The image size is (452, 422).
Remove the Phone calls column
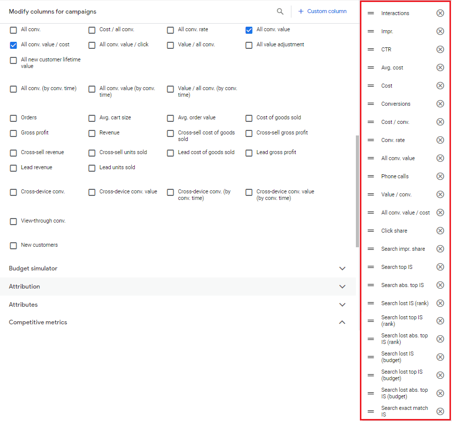(440, 176)
